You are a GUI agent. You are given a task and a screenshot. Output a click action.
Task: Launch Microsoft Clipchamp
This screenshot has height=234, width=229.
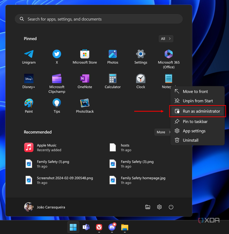[x=57, y=84]
